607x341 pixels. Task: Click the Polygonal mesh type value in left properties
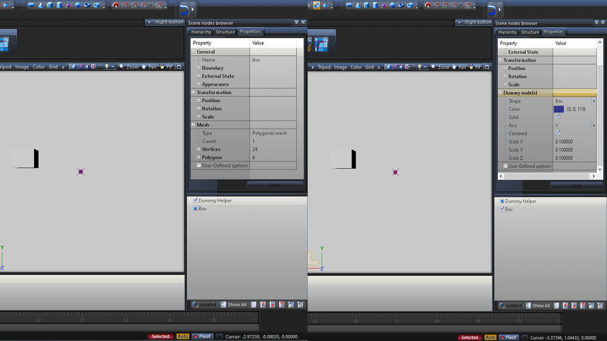[x=270, y=133]
